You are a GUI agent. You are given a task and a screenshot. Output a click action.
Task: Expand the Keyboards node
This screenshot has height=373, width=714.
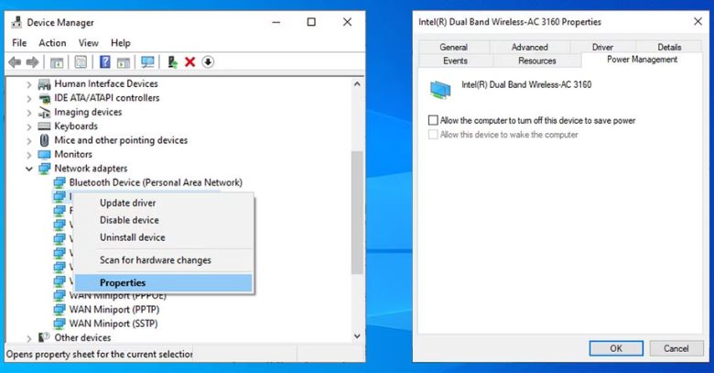point(29,126)
